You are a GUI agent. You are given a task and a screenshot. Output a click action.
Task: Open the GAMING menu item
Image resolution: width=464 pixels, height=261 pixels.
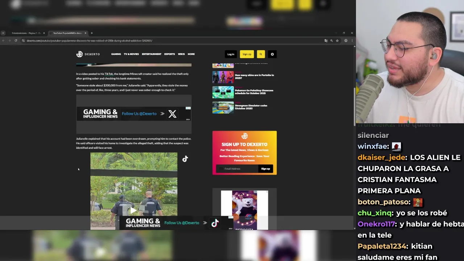pos(116,54)
